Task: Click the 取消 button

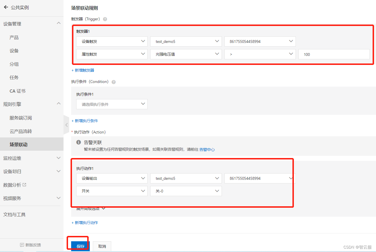Action: click(x=102, y=246)
